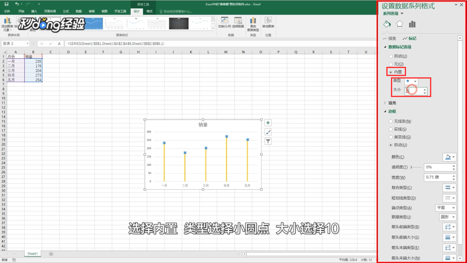Viewport: 467px width, 263px height.
Task: Open Compound type (复合类型) dropdown
Action: (x=449, y=188)
